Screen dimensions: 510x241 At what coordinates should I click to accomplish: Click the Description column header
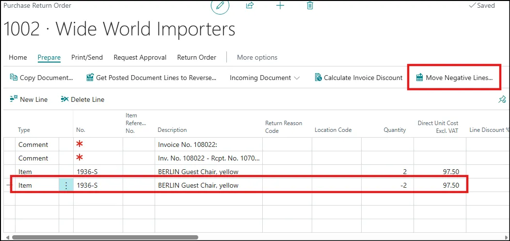tap(172, 130)
